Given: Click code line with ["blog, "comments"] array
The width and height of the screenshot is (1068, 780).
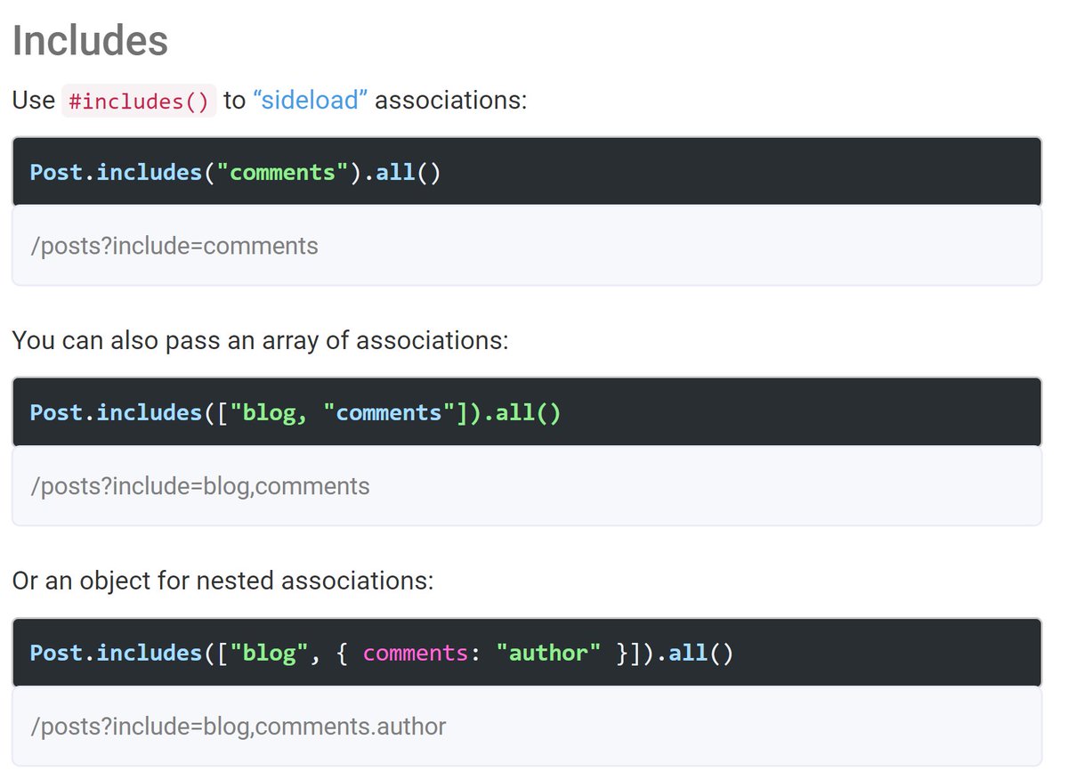Looking at the screenshot, I should (x=295, y=412).
